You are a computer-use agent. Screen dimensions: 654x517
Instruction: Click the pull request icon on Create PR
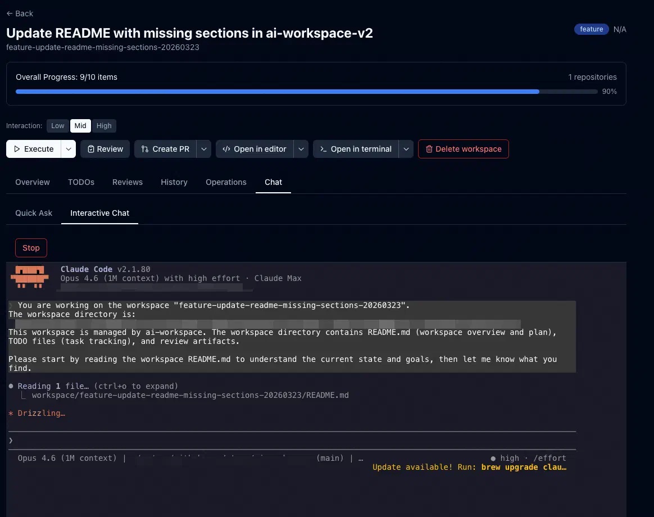click(x=145, y=149)
